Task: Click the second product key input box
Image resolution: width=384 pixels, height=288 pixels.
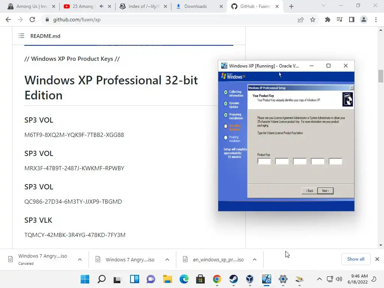Action: (x=282, y=161)
